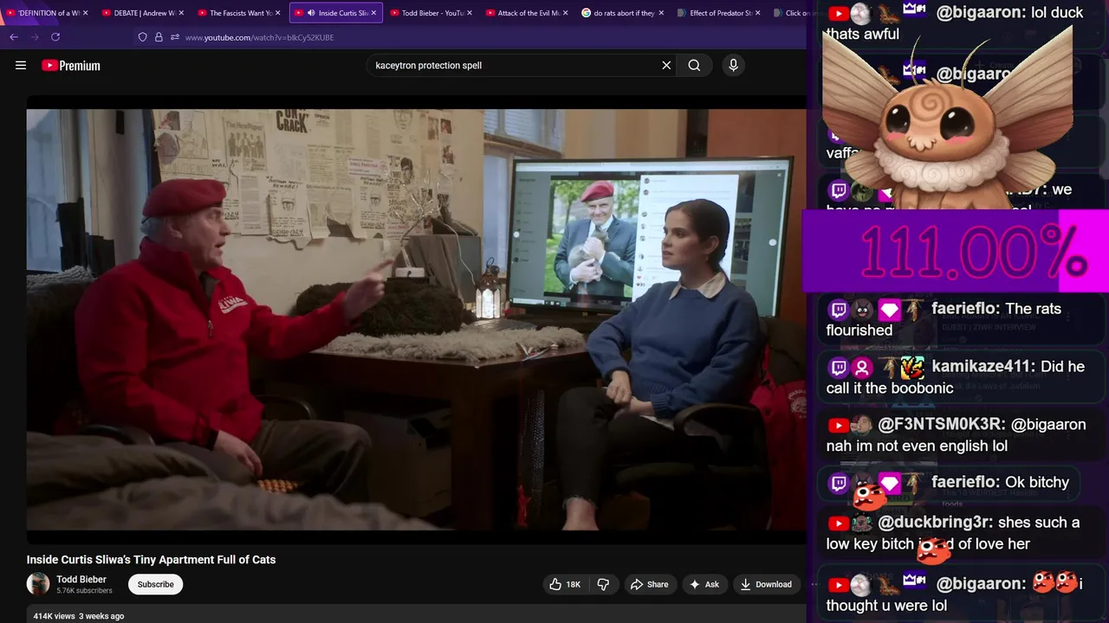Click the padlock site security icon
This screenshot has height=623, width=1109.
pyautogui.click(x=159, y=37)
